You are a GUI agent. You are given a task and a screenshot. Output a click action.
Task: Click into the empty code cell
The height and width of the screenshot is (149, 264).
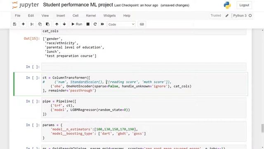[x=144, y=67]
